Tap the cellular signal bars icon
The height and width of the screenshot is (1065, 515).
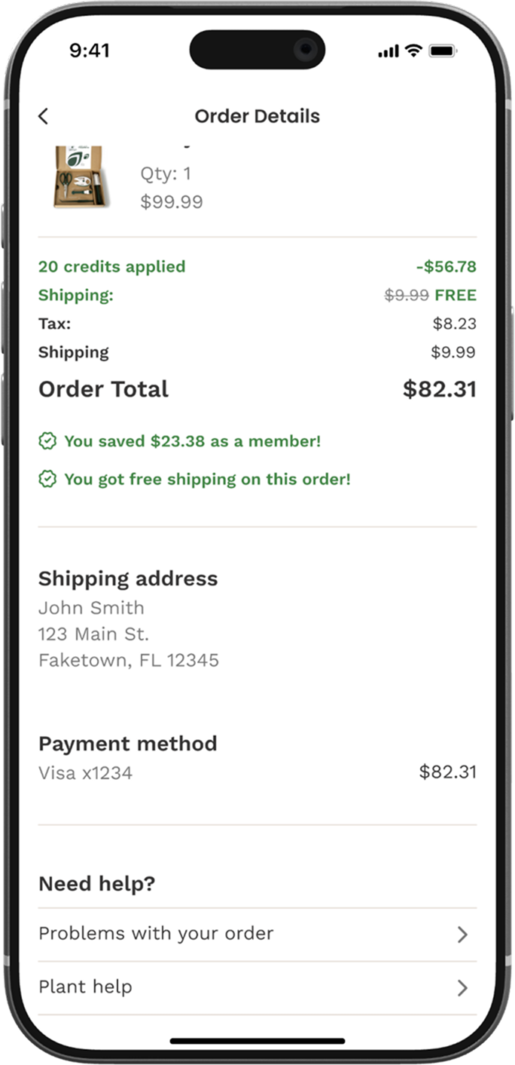click(x=389, y=51)
